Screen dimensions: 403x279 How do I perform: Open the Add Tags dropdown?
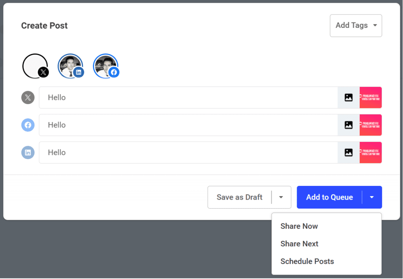[x=355, y=25]
